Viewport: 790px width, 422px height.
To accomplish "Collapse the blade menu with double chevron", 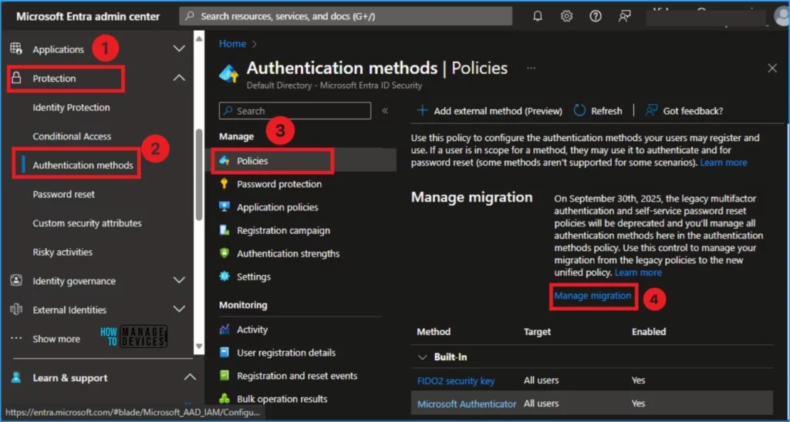I will [385, 111].
